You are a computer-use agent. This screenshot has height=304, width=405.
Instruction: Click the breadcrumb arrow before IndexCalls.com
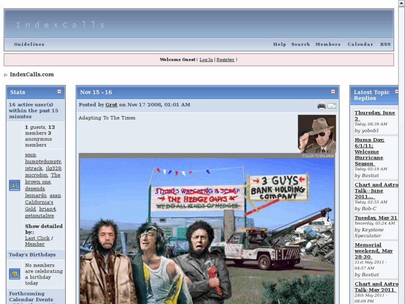6,75
